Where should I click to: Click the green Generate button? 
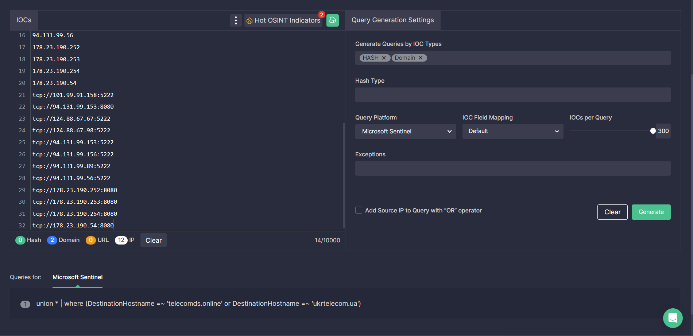[x=651, y=212]
